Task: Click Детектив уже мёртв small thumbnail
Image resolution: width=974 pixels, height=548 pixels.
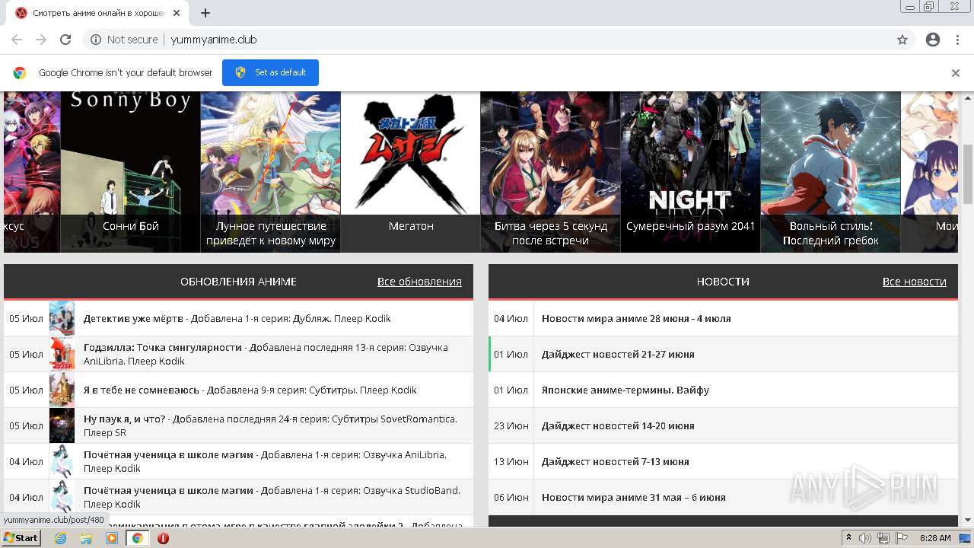Action: [62, 318]
